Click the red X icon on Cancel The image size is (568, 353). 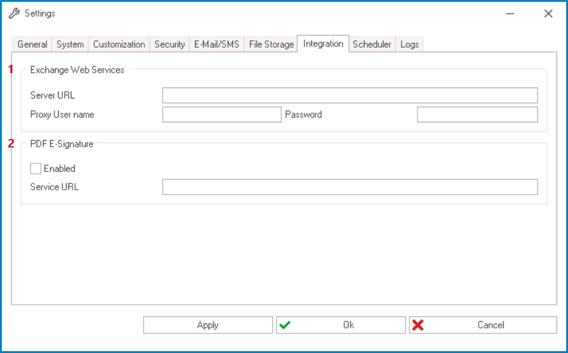[420, 325]
